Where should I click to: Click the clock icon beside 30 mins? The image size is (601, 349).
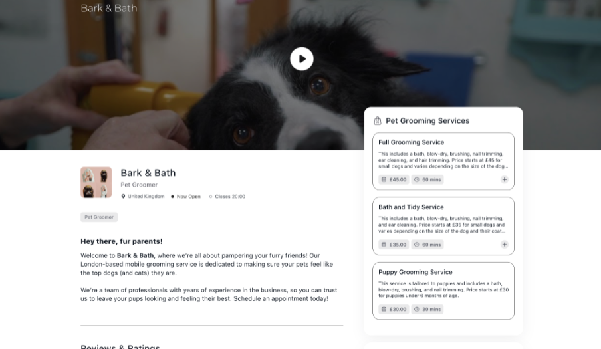pyautogui.click(x=417, y=309)
